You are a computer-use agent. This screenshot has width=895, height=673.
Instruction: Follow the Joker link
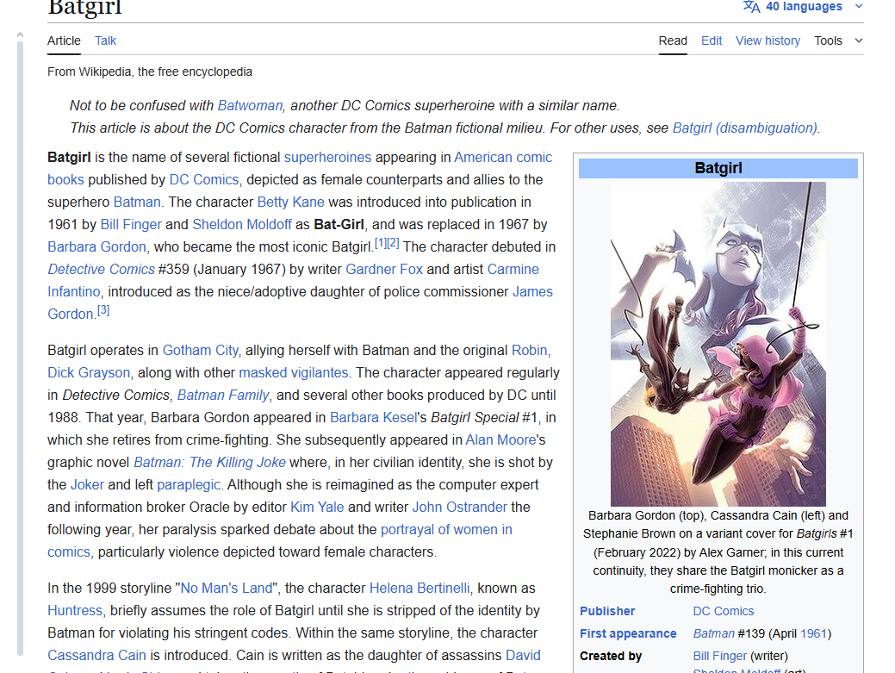tap(87, 484)
